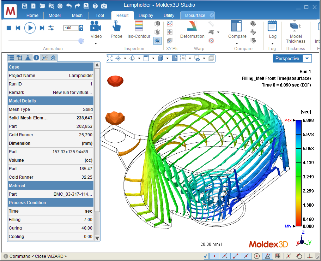Expand the Log dropdown arrow

tap(272, 43)
